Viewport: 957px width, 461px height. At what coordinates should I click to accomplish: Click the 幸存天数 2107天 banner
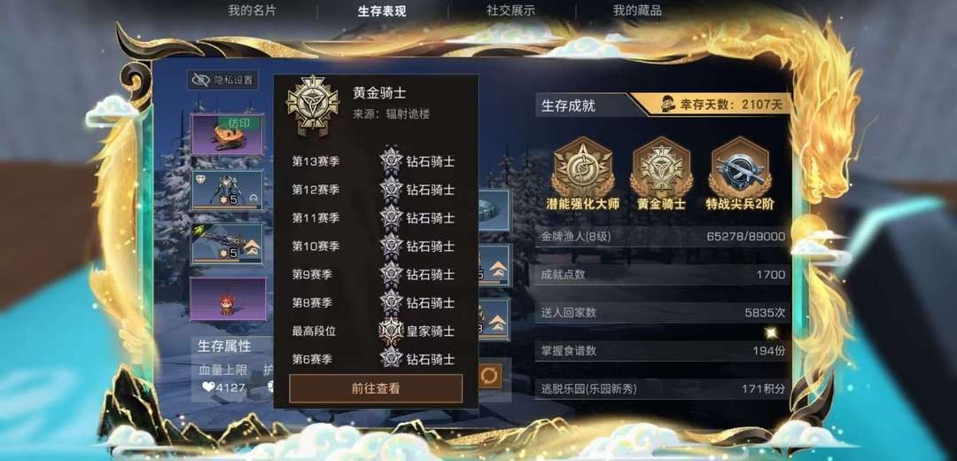[711, 105]
